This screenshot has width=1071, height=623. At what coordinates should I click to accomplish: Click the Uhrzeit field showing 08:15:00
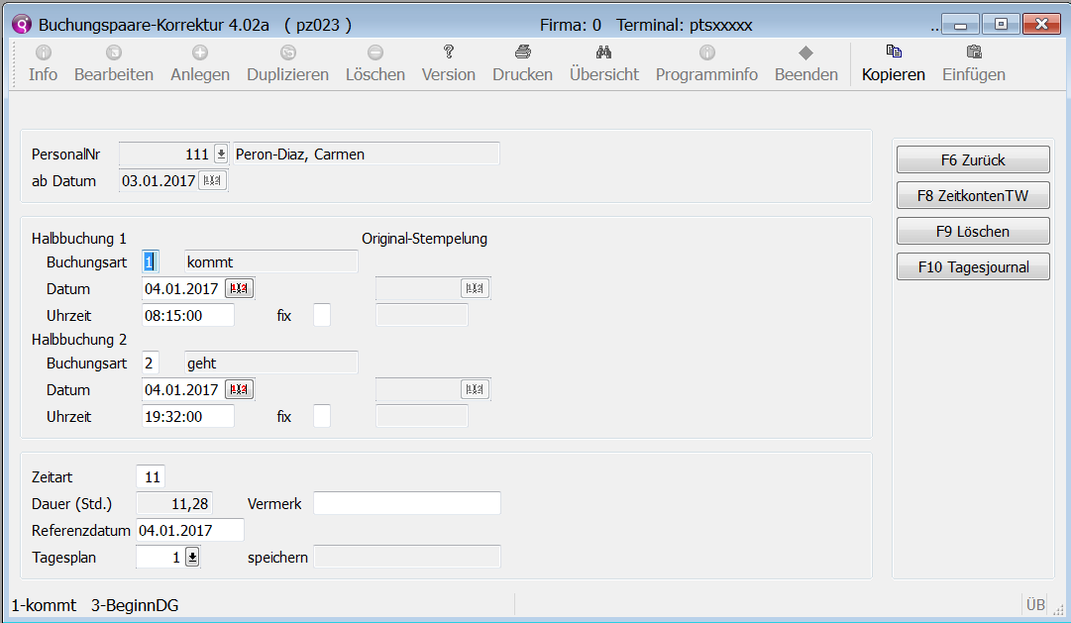[188, 316]
